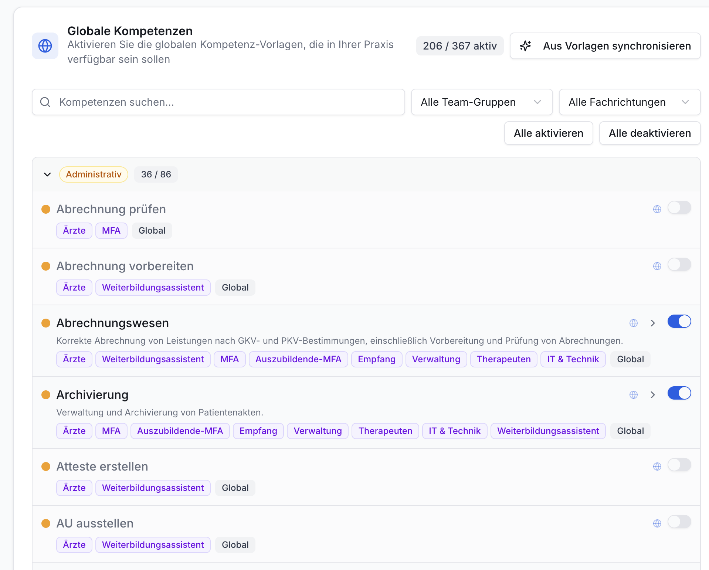Expand Abrechnungswesen details chevron

(x=653, y=323)
